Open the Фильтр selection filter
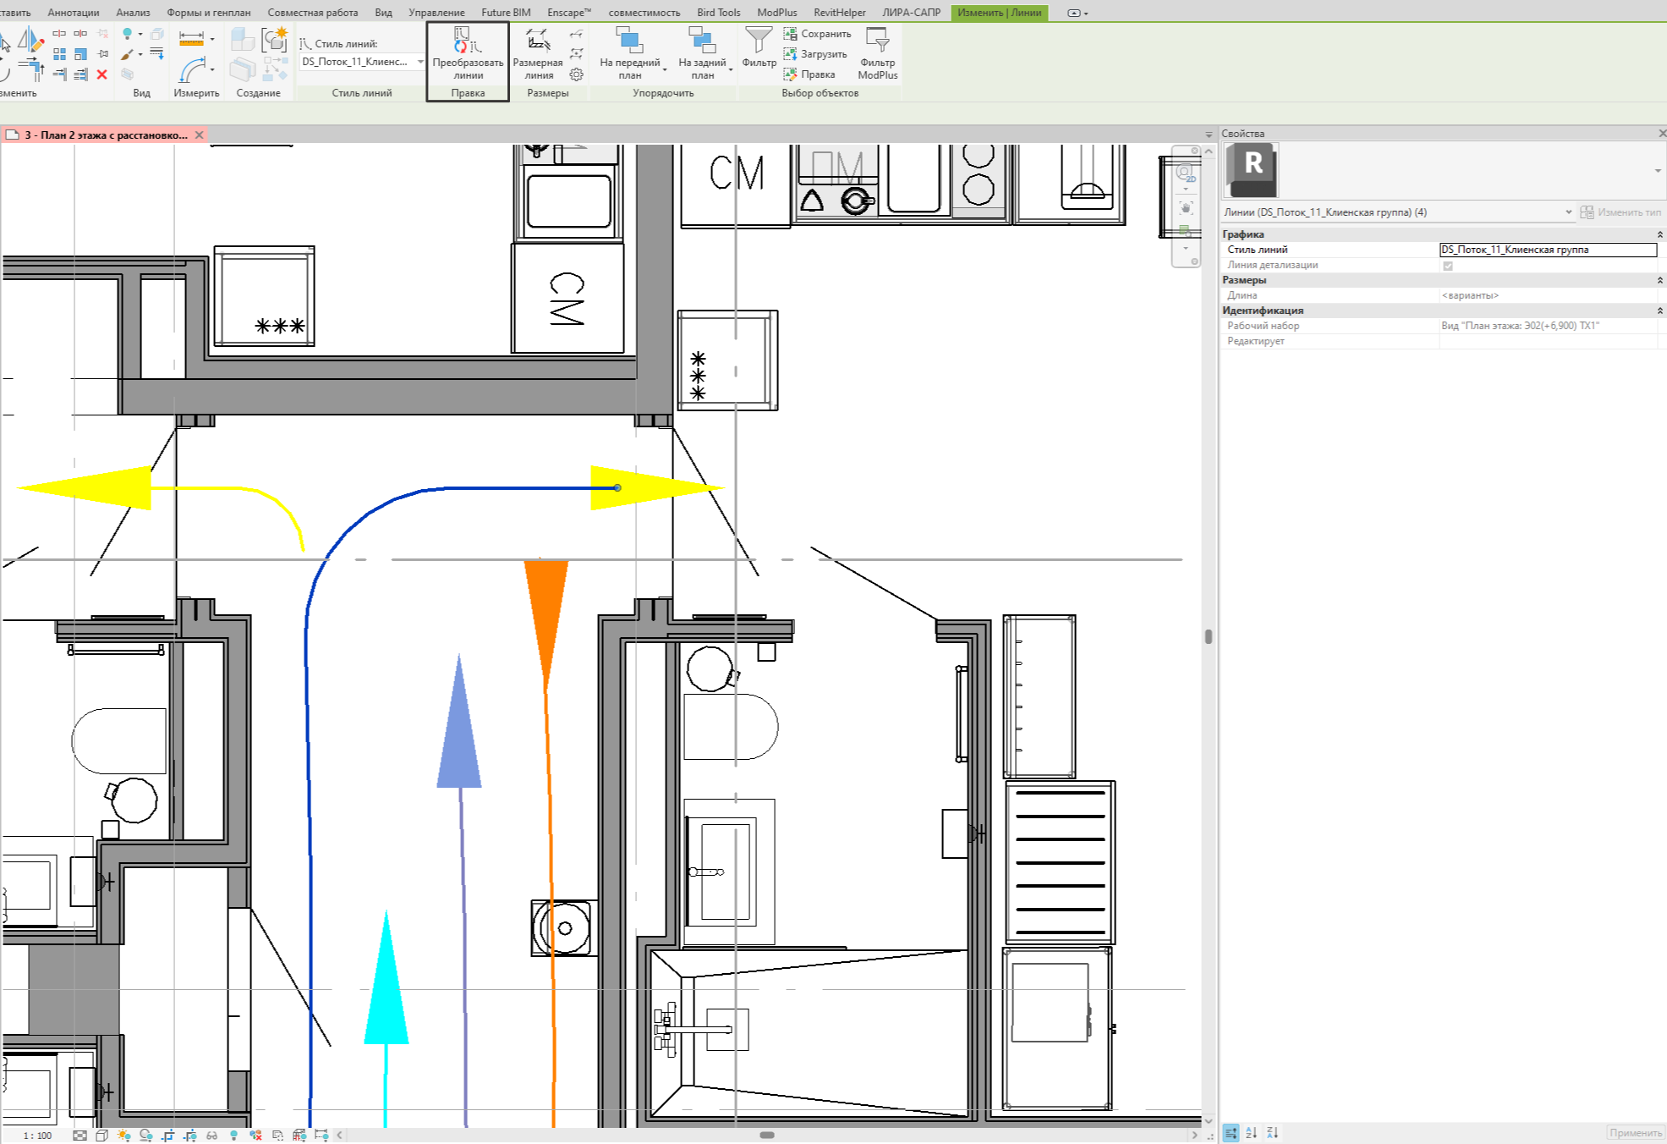 [759, 47]
